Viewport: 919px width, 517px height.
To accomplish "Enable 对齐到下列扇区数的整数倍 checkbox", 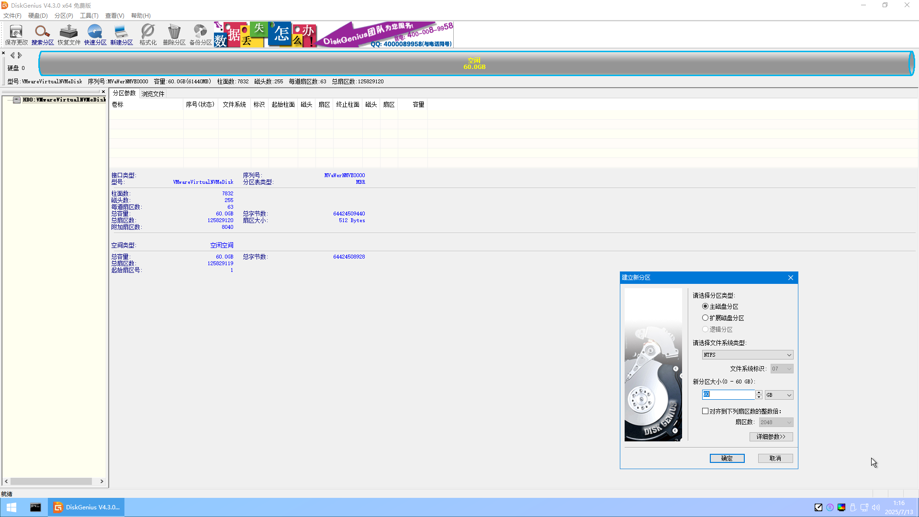I will [x=705, y=411].
